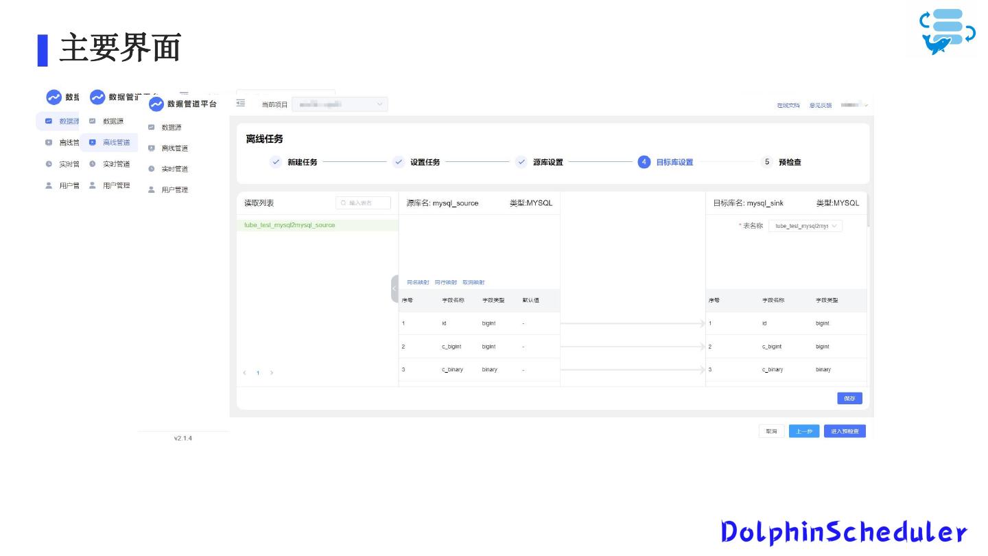The height and width of the screenshot is (556, 988).
Task: Click the 取消映射 link
Action: tap(473, 282)
